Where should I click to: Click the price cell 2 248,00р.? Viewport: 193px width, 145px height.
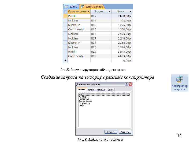tap(122, 38)
